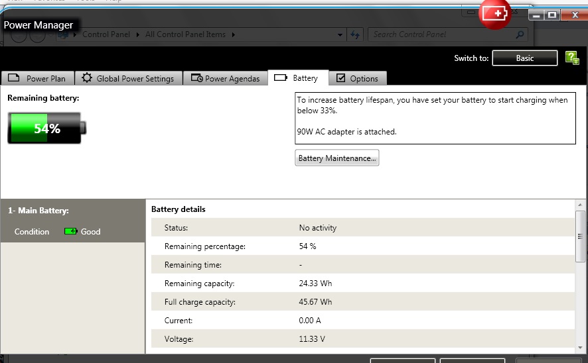
Task: Click All Control Panel Items breadcrumb
Action: [185, 34]
